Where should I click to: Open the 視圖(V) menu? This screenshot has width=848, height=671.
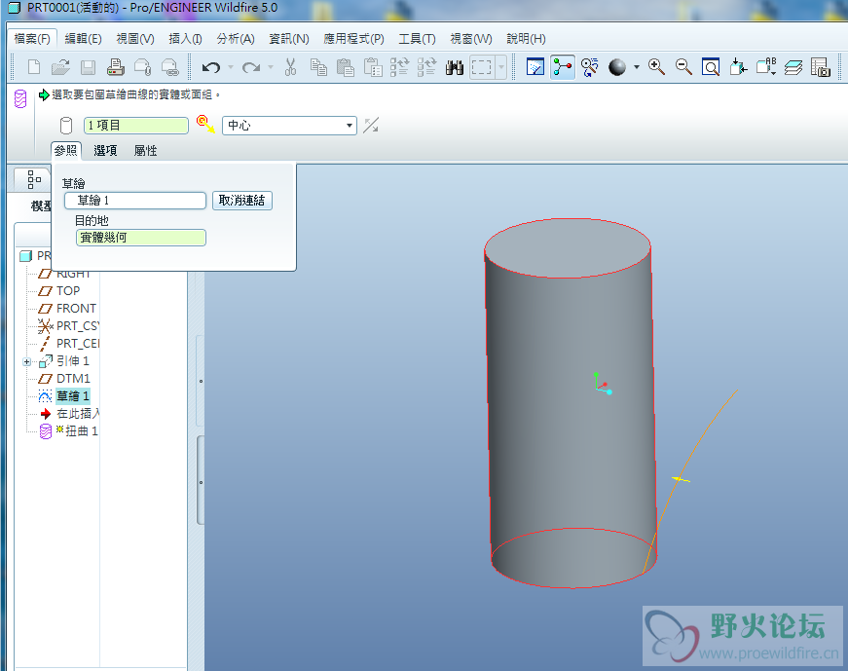click(x=135, y=39)
